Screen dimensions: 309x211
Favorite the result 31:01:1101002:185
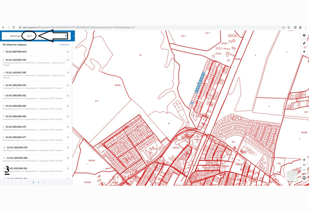point(68,73)
